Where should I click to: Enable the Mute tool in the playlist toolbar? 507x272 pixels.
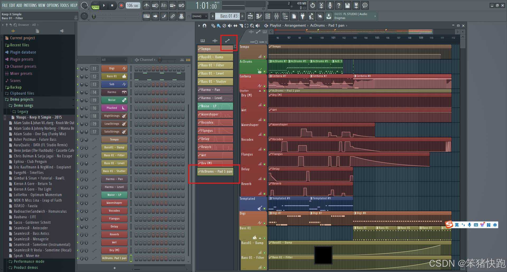pyautogui.click(x=229, y=26)
